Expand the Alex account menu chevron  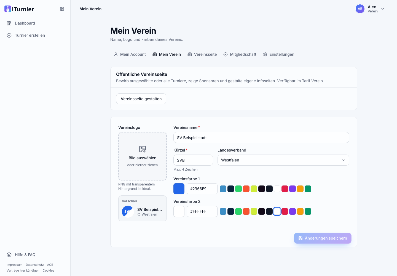point(383,9)
